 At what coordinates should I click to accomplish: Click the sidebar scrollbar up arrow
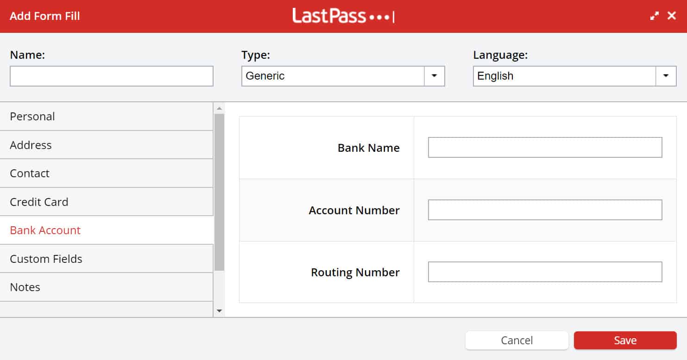coord(220,108)
